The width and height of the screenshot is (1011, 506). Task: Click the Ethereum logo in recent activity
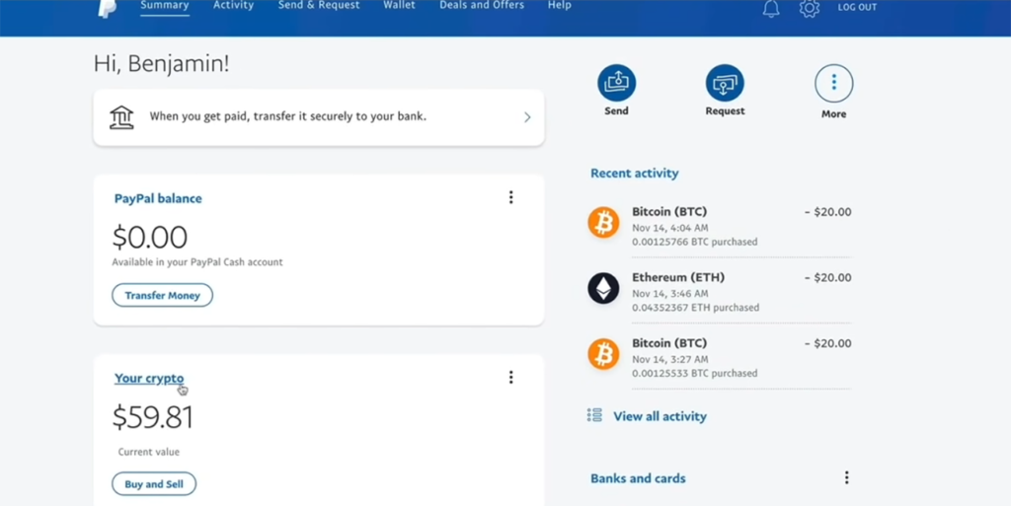[603, 288]
